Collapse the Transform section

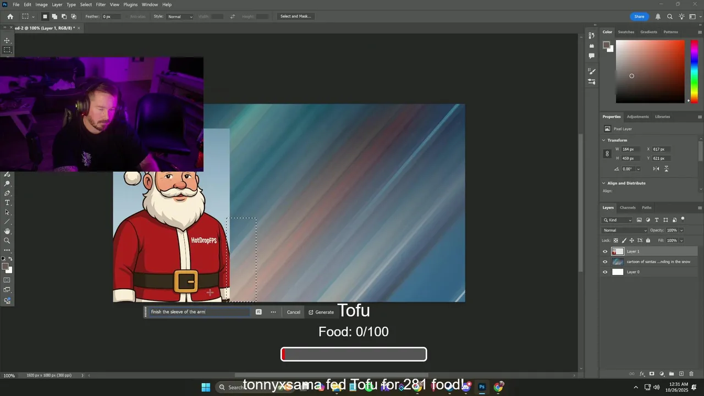pos(603,140)
